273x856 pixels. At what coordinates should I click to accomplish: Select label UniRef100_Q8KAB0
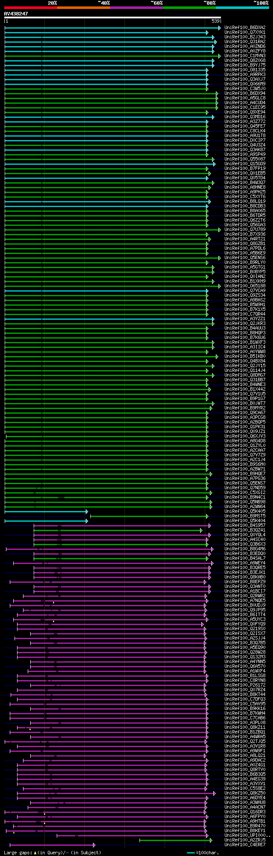[x=245, y=577]
